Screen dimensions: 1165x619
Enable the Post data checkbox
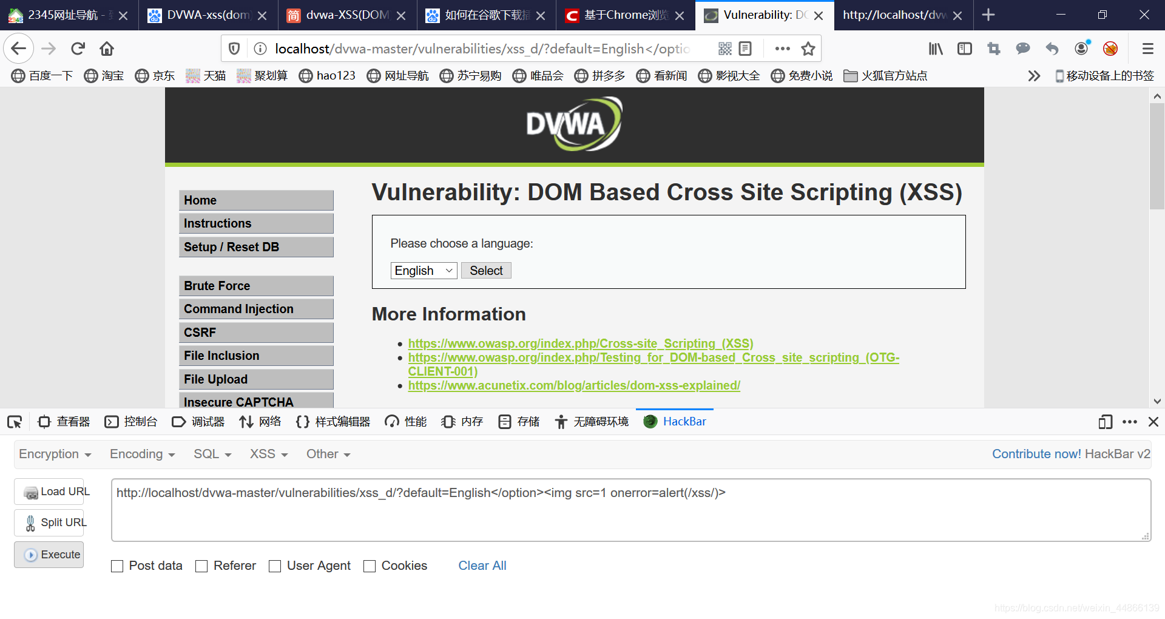pyautogui.click(x=117, y=566)
